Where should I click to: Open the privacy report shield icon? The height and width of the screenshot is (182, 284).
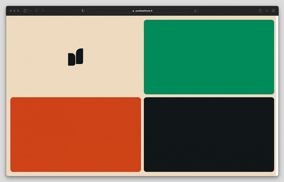pyautogui.click(x=83, y=11)
